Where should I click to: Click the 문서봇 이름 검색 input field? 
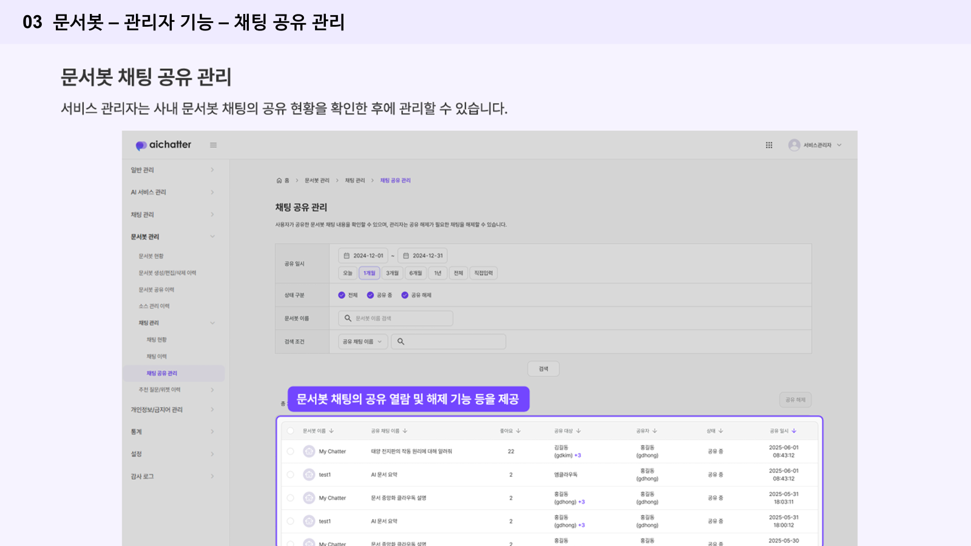[x=401, y=318]
